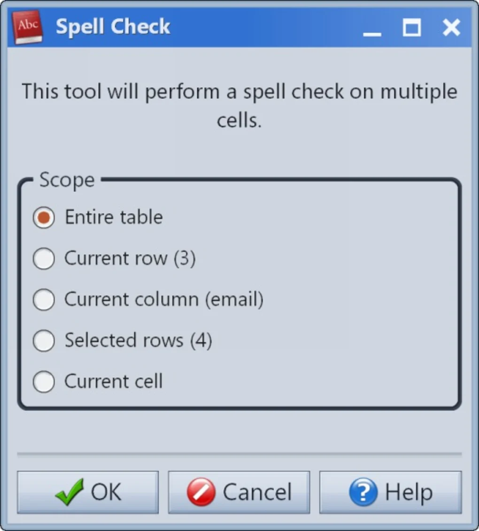Pick the Selected rows (4) radio button
Screen dimensions: 479x531
click(x=44, y=341)
